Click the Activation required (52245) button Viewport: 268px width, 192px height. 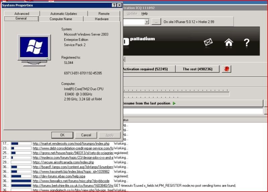(149, 69)
